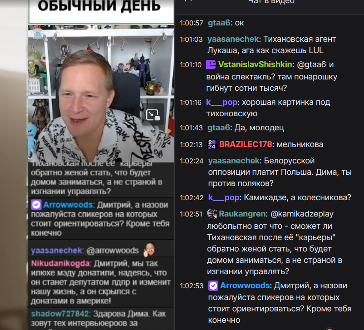This screenshot has width=364, height=330.
Task: Click the picture-in-picture icon on video
Action: 153,115
